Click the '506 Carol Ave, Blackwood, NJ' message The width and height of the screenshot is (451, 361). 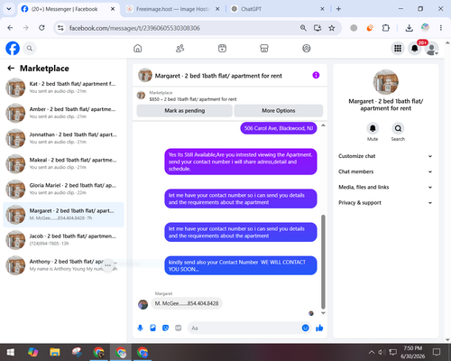click(279, 128)
